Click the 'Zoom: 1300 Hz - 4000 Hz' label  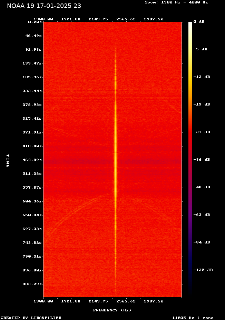[x=176, y=2]
